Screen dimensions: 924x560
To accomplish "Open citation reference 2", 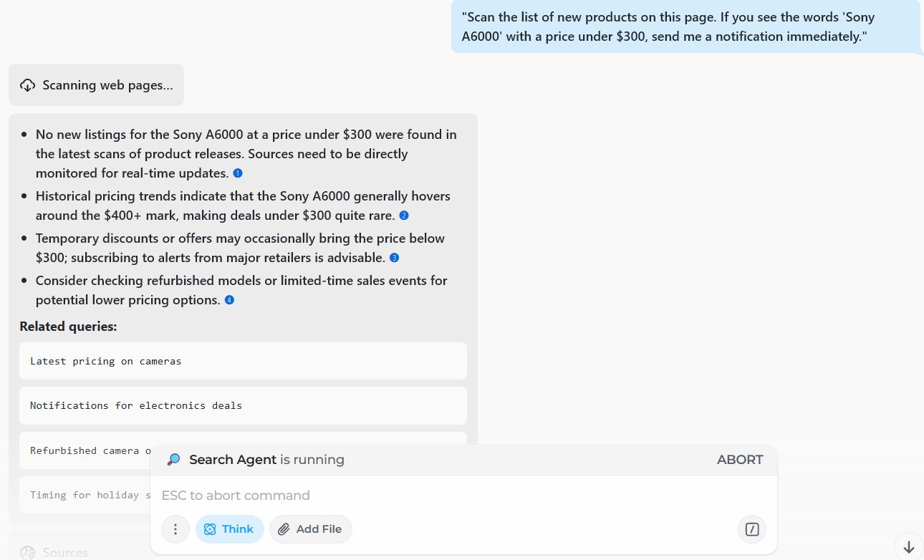I will pyautogui.click(x=404, y=216).
